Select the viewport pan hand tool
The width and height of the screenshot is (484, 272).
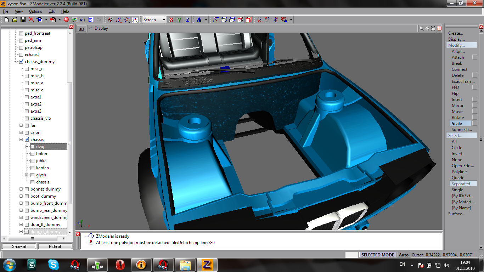[x=428, y=28]
